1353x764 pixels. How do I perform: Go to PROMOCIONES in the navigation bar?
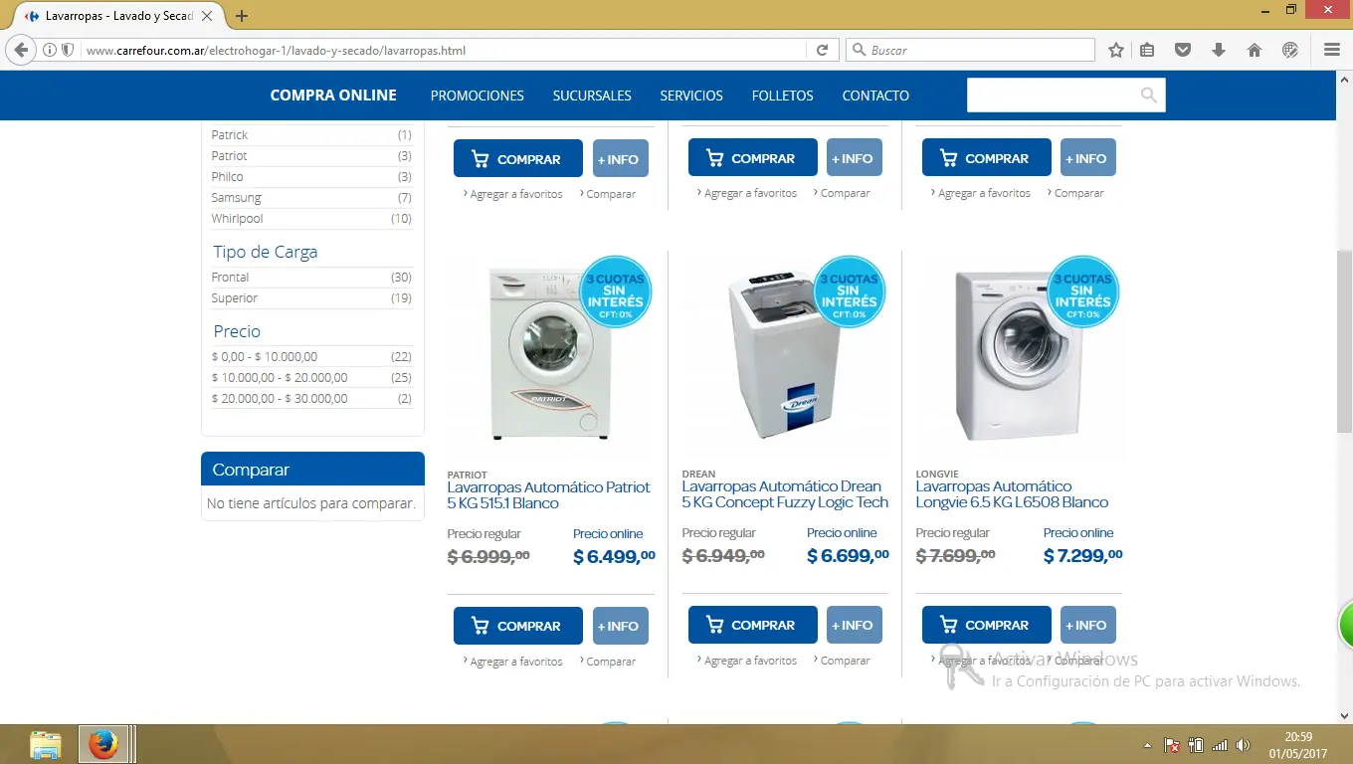point(478,95)
